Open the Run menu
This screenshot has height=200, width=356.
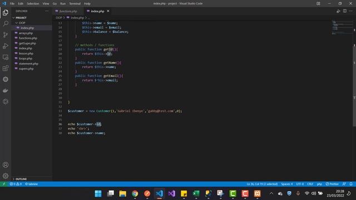pyautogui.click(x=63, y=4)
